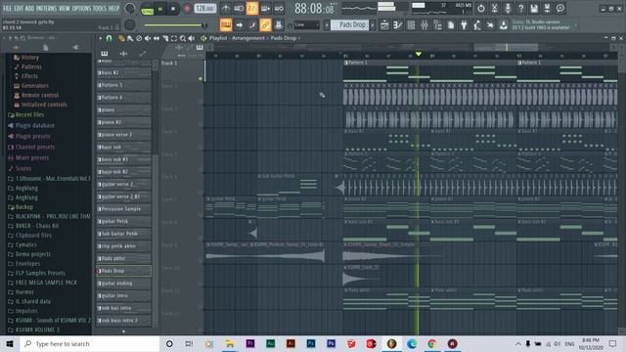The image size is (626, 352).
Task: Open playlist options menu arrow
Action: click(x=100, y=38)
